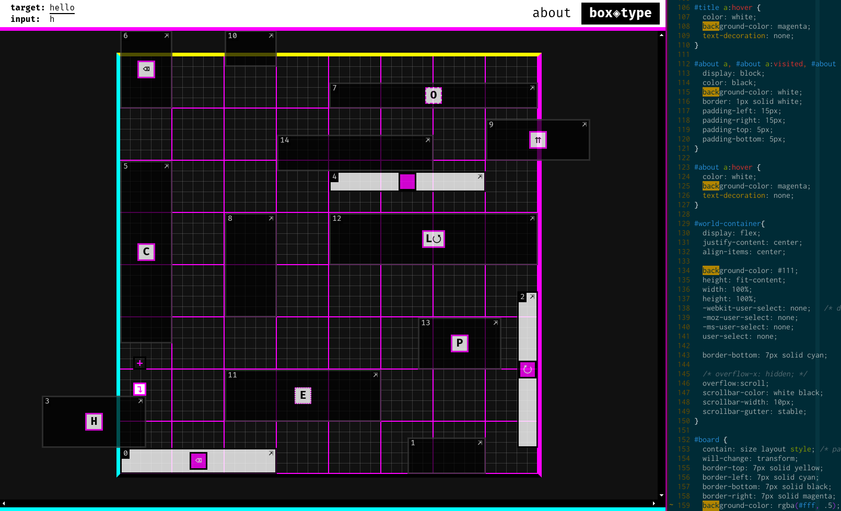Click the magenta square tile in box 4
The height and width of the screenshot is (511, 841).
click(x=407, y=182)
